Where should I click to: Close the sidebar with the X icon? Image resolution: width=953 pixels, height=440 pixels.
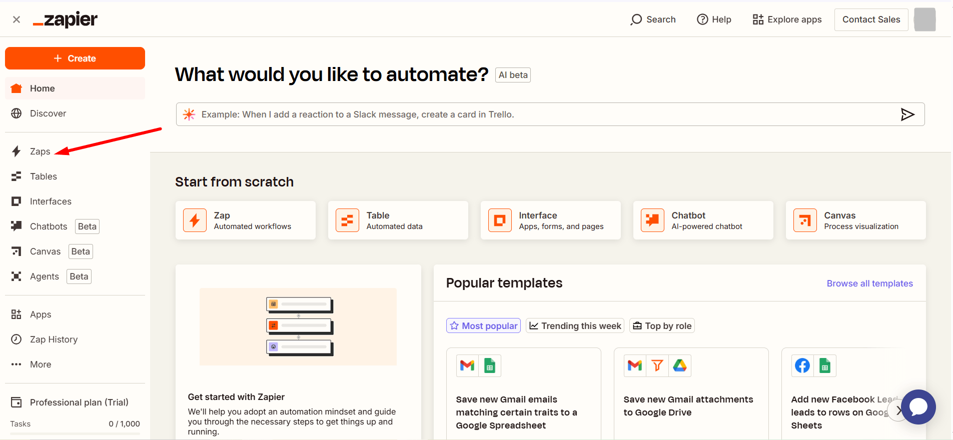coord(17,19)
